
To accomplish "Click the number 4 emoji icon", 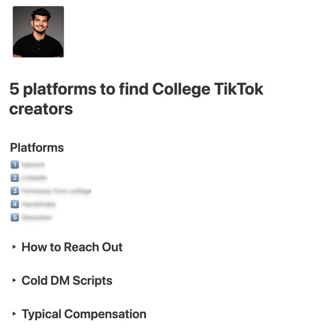I will pos(15,204).
